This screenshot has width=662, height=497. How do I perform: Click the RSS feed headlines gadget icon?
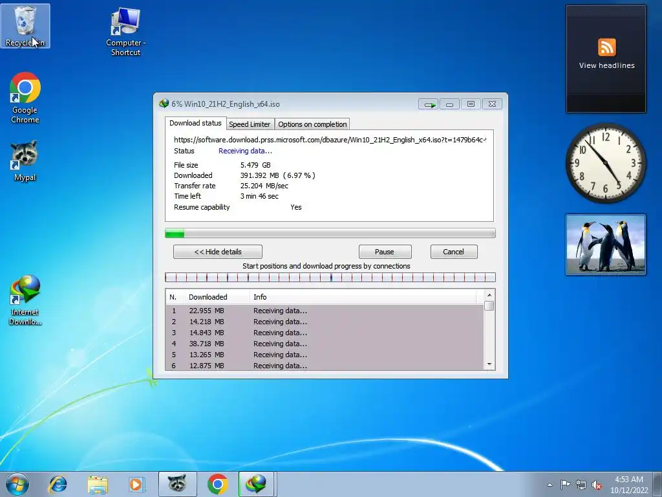coord(606,47)
